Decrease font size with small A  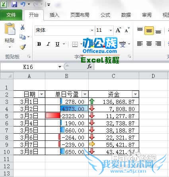(x=127, y=30)
